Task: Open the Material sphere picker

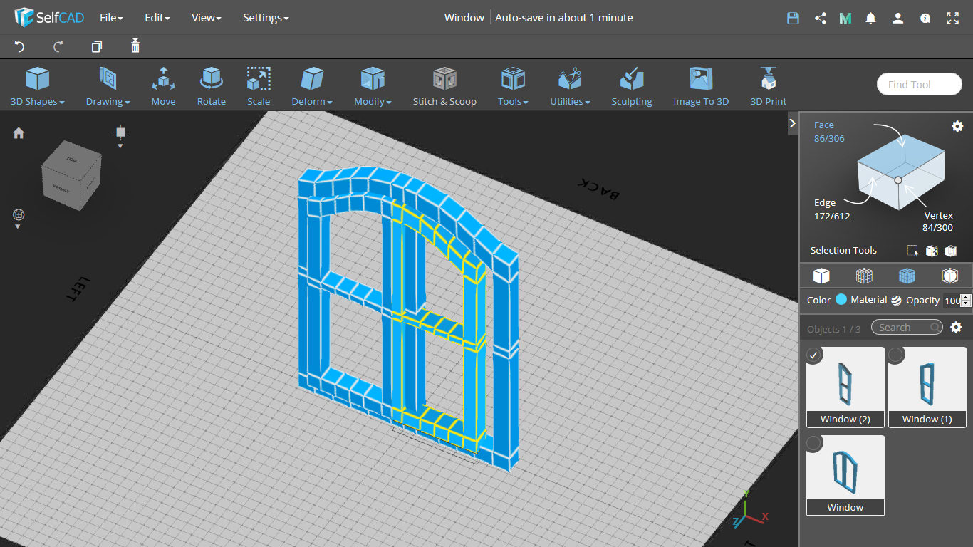Action: [x=896, y=300]
